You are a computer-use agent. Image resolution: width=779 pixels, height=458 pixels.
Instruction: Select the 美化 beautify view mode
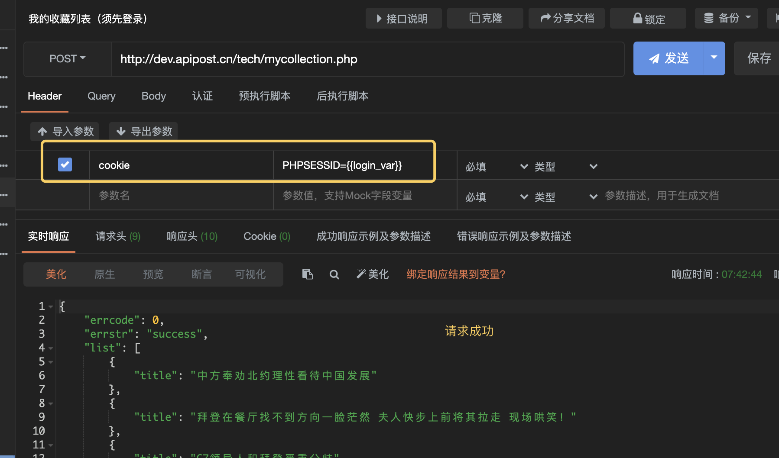[56, 274]
